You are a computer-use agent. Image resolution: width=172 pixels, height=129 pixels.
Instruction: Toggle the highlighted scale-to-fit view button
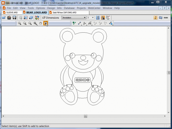click(46, 23)
